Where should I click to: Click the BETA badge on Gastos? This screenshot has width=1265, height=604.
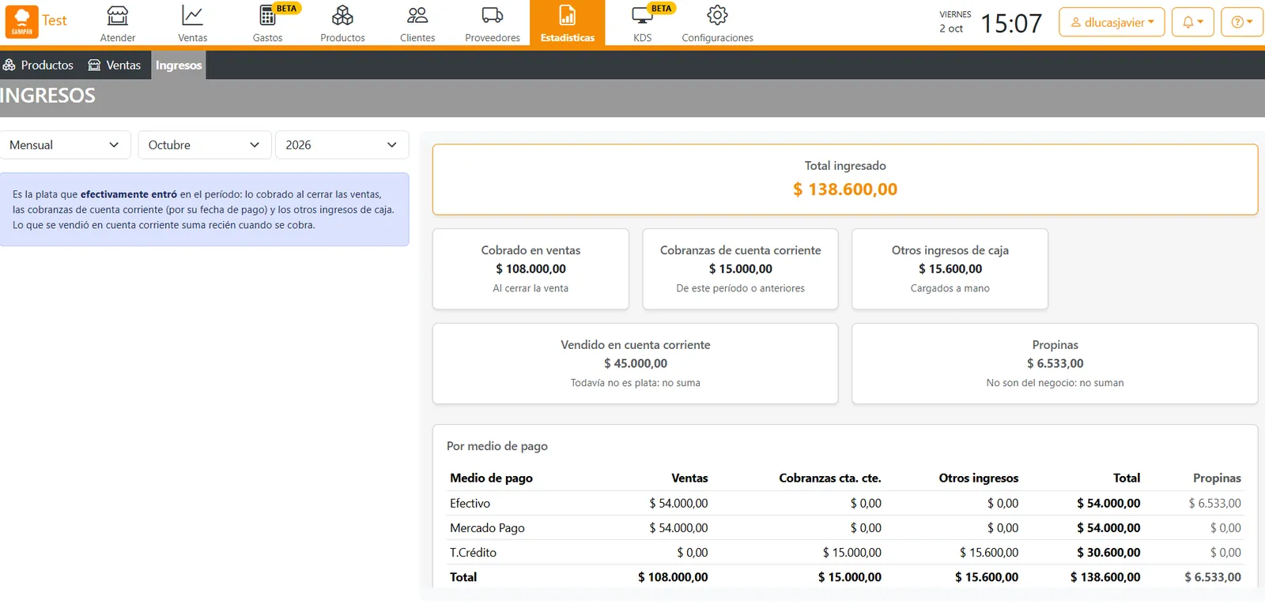tap(286, 9)
